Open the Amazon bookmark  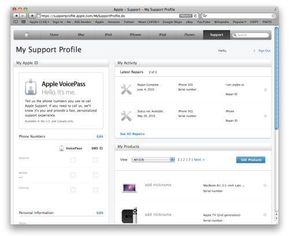(114, 22)
